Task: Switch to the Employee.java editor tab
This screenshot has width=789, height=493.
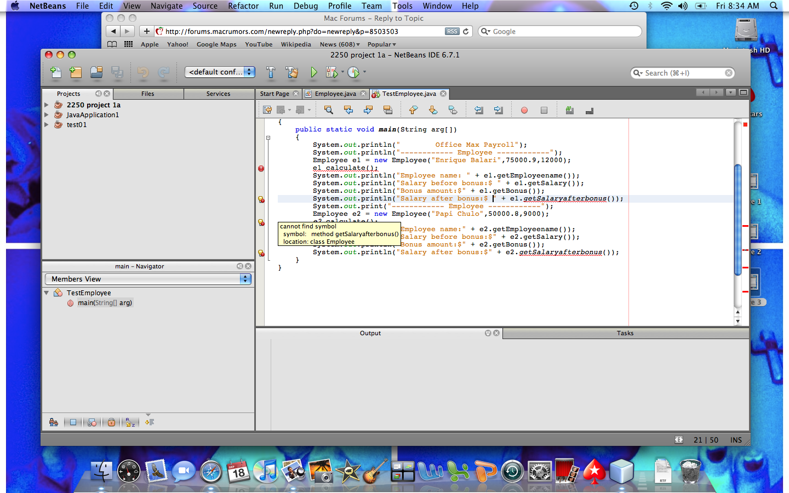Action: coord(336,94)
